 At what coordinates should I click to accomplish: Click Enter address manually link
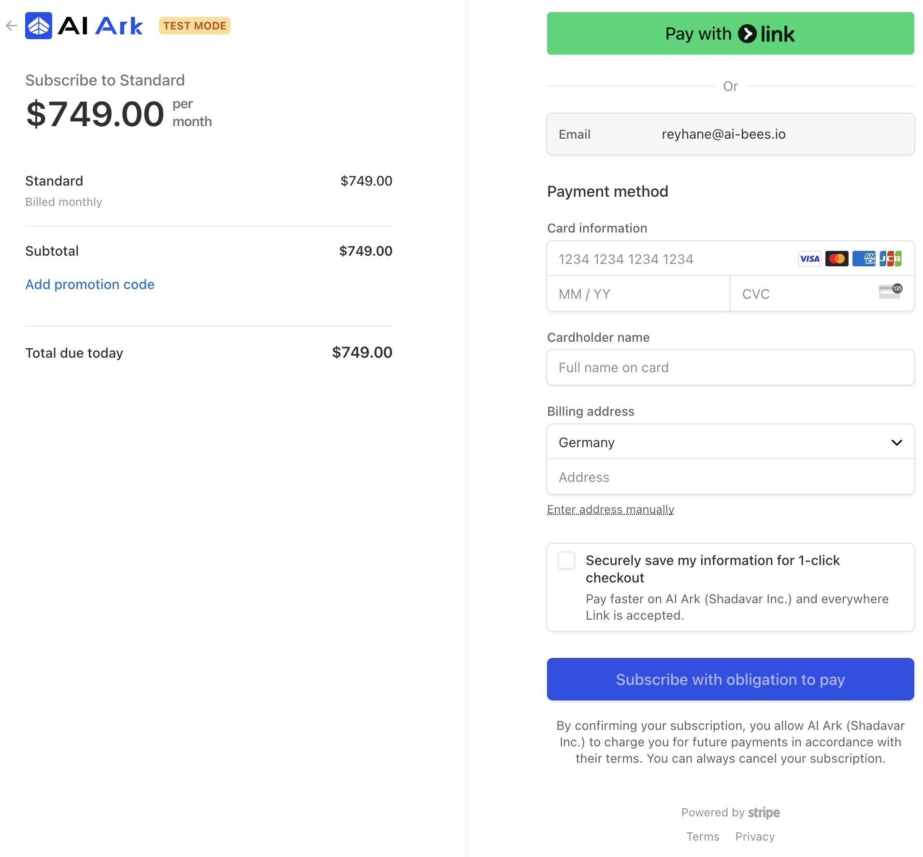point(610,509)
